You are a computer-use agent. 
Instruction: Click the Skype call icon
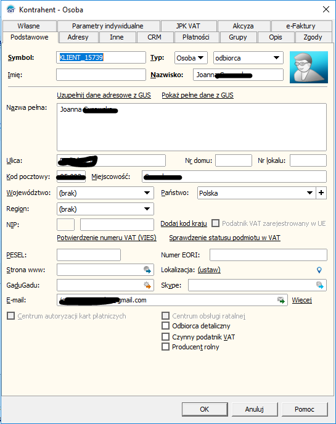tap(320, 285)
